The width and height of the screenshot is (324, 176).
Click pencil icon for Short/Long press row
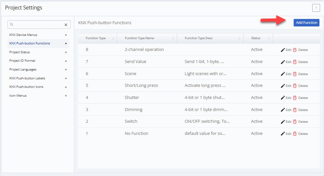[x=283, y=86]
